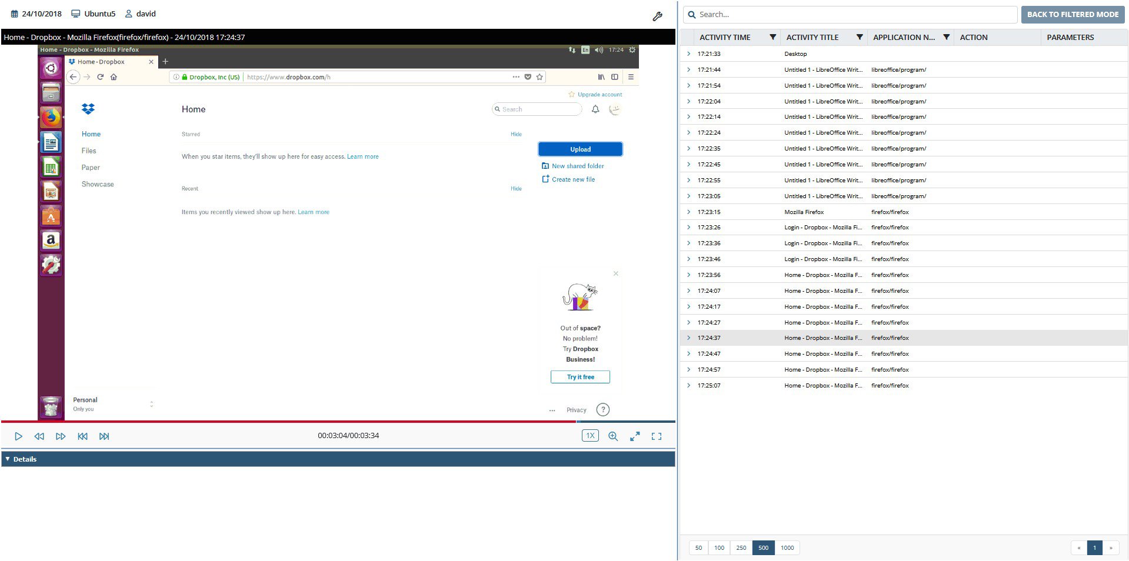
Task: Open Paper in the Dropbox sidebar
Action: pyautogui.click(x=91, y=168)
